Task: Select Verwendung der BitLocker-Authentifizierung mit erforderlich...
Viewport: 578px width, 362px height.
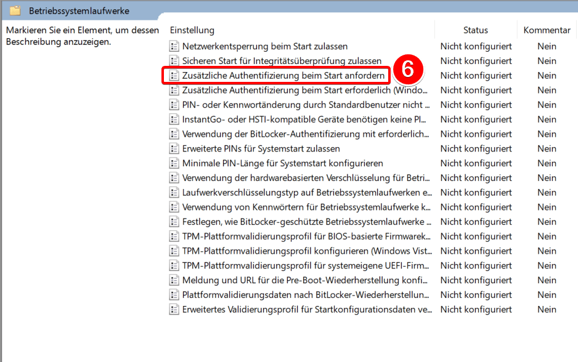Action: 306,134
